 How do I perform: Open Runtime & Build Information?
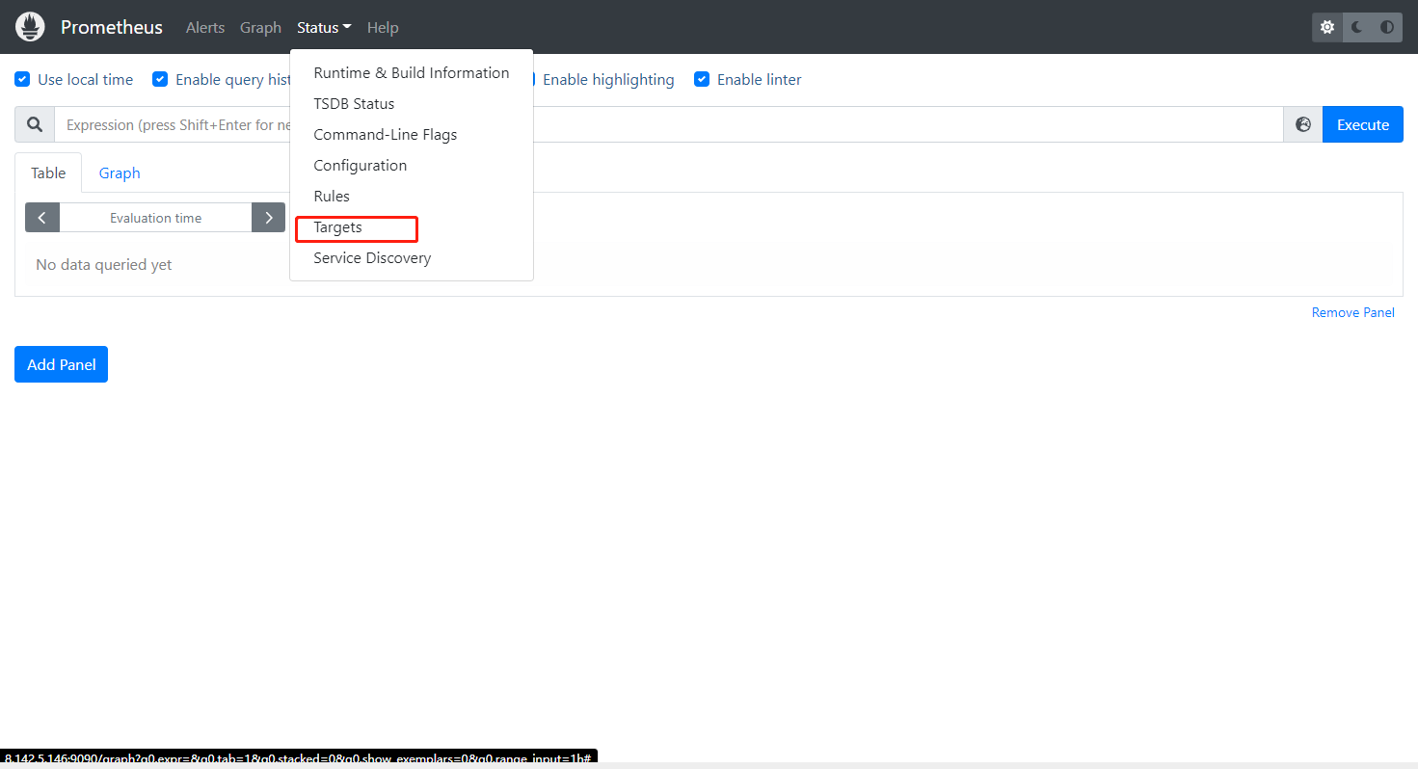(x=412, y=72)
